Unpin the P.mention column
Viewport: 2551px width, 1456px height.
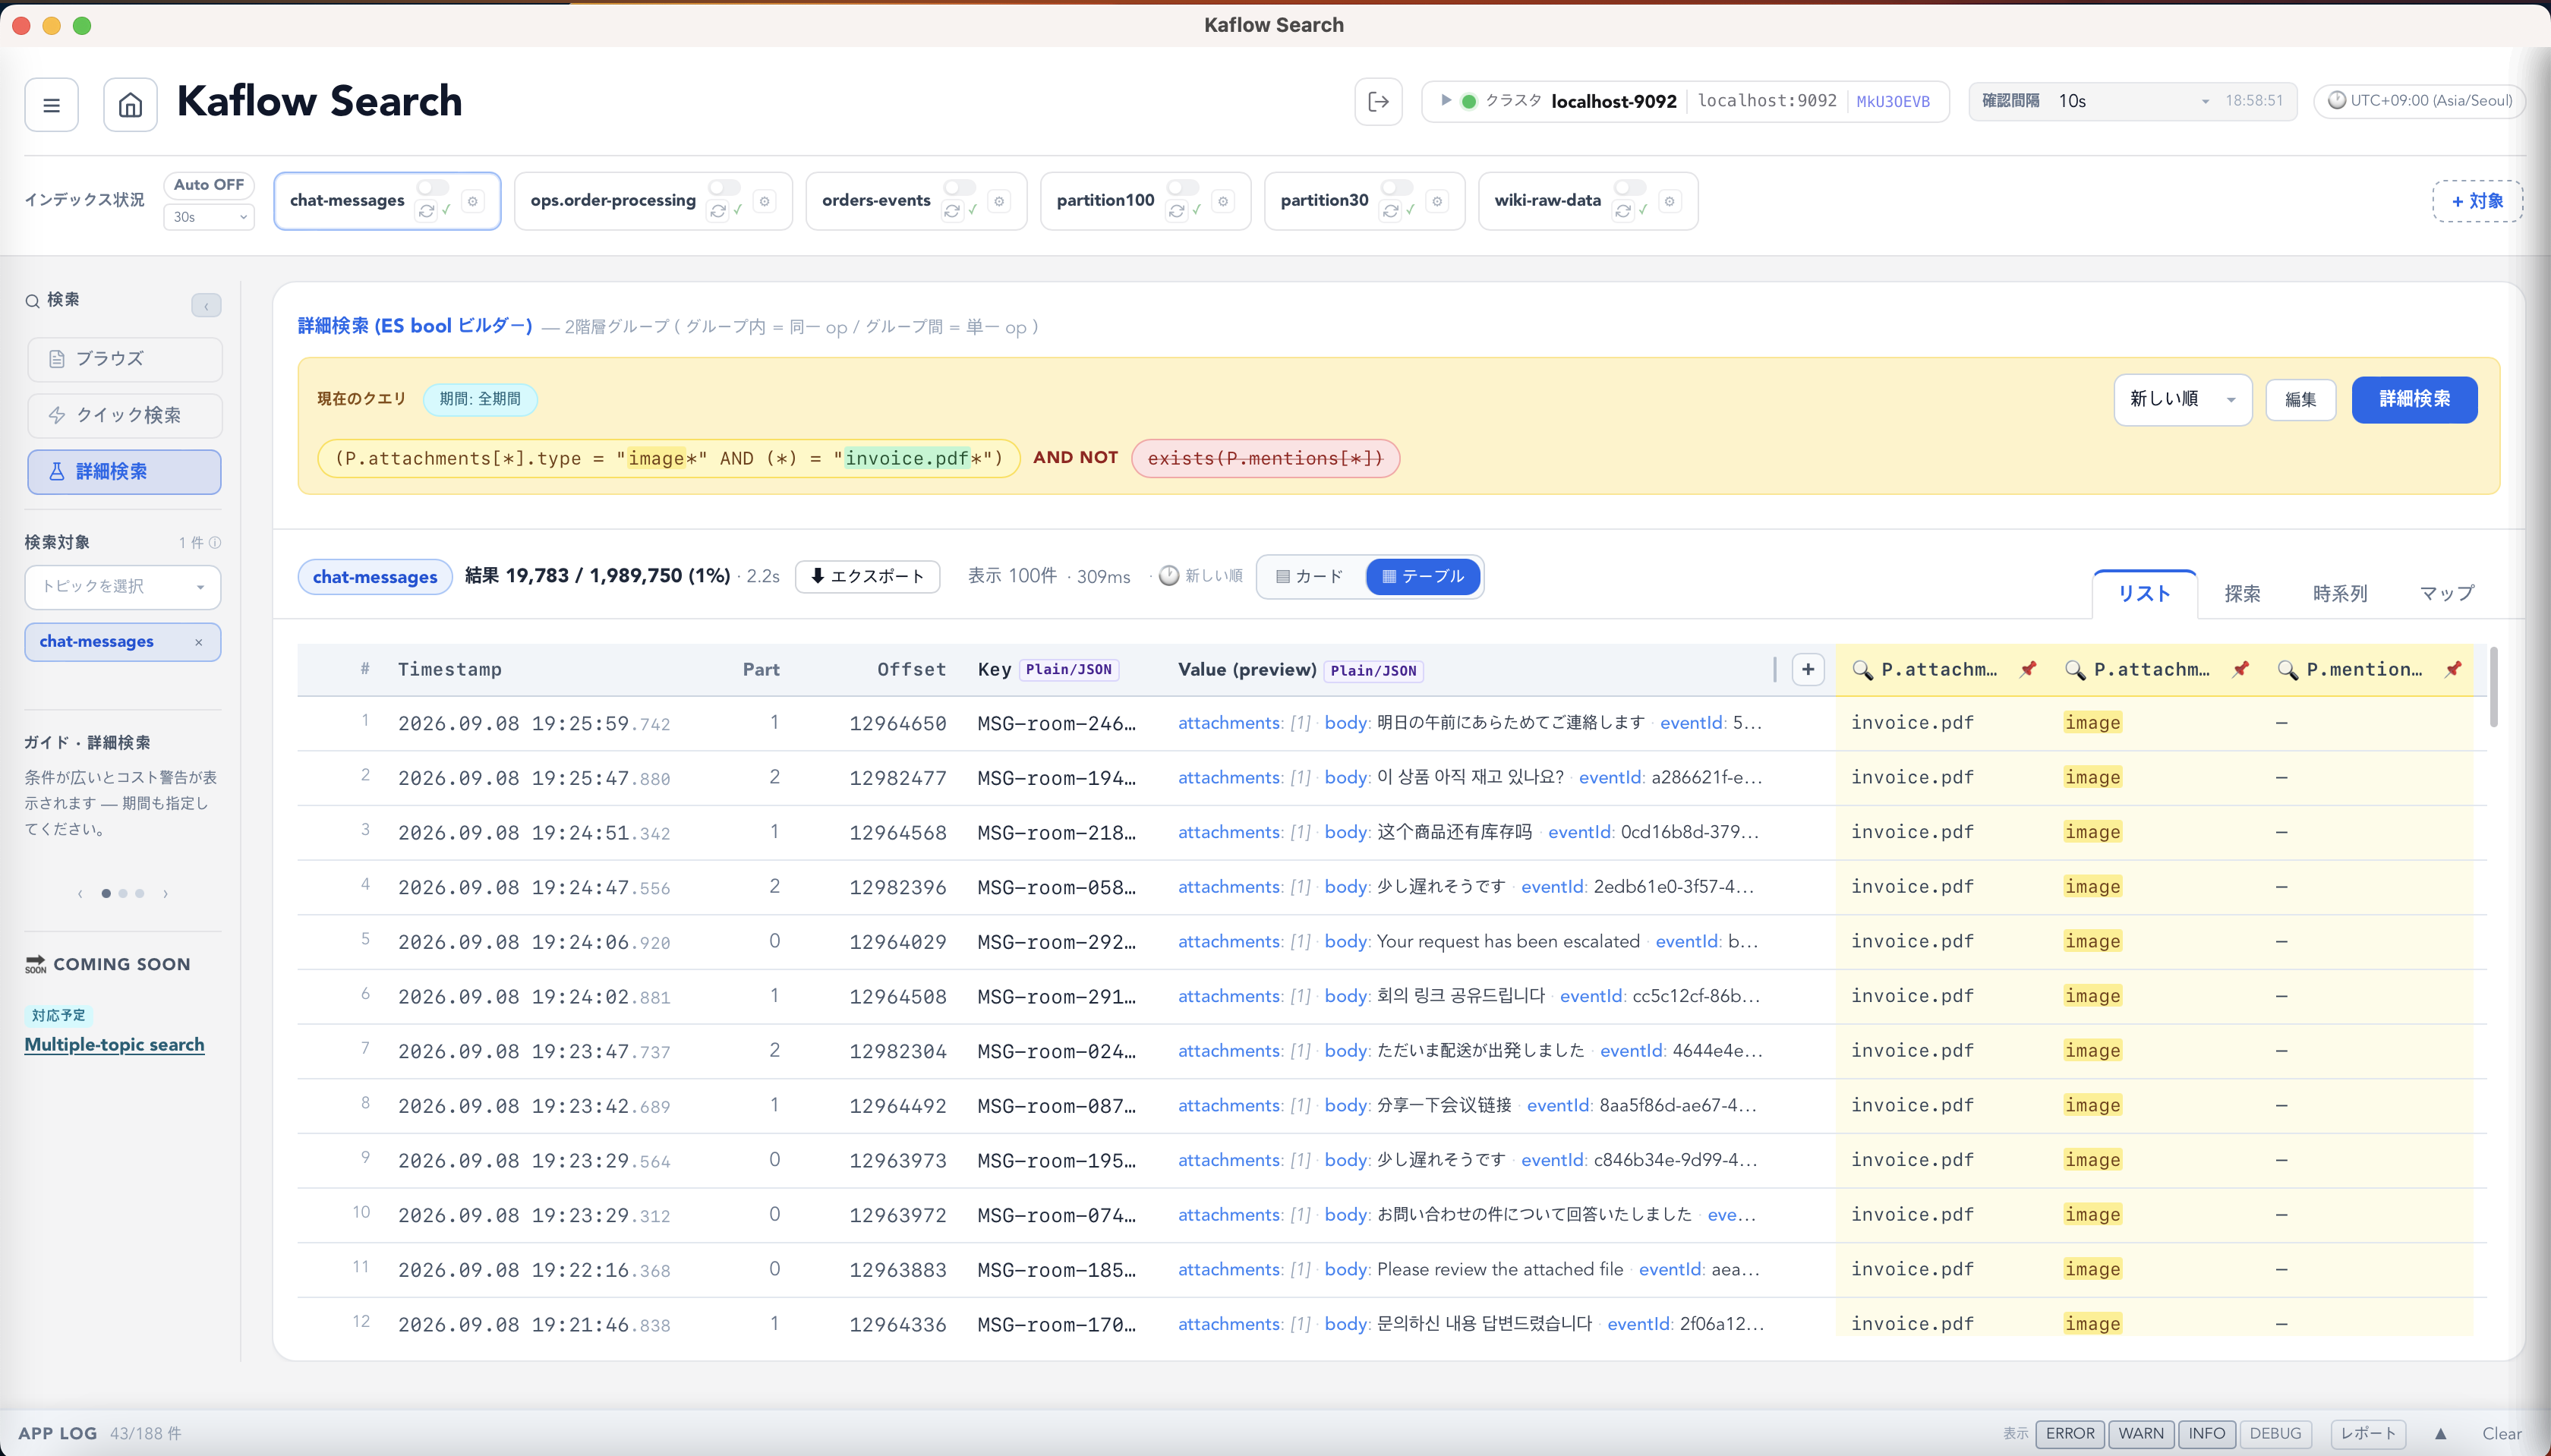coord(2453,669)
